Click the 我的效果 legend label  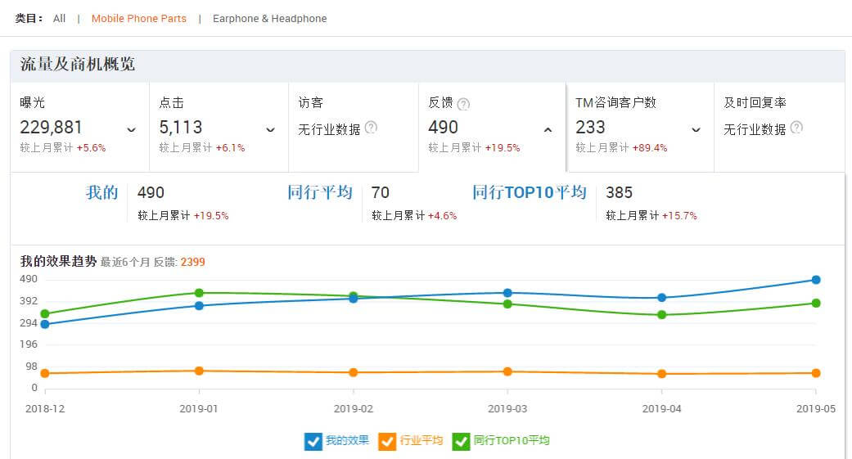pos(347,440)
